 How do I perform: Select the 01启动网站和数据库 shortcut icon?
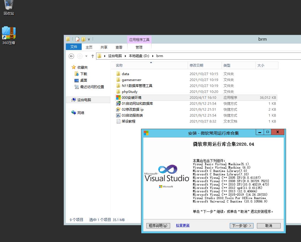(118, 104)
